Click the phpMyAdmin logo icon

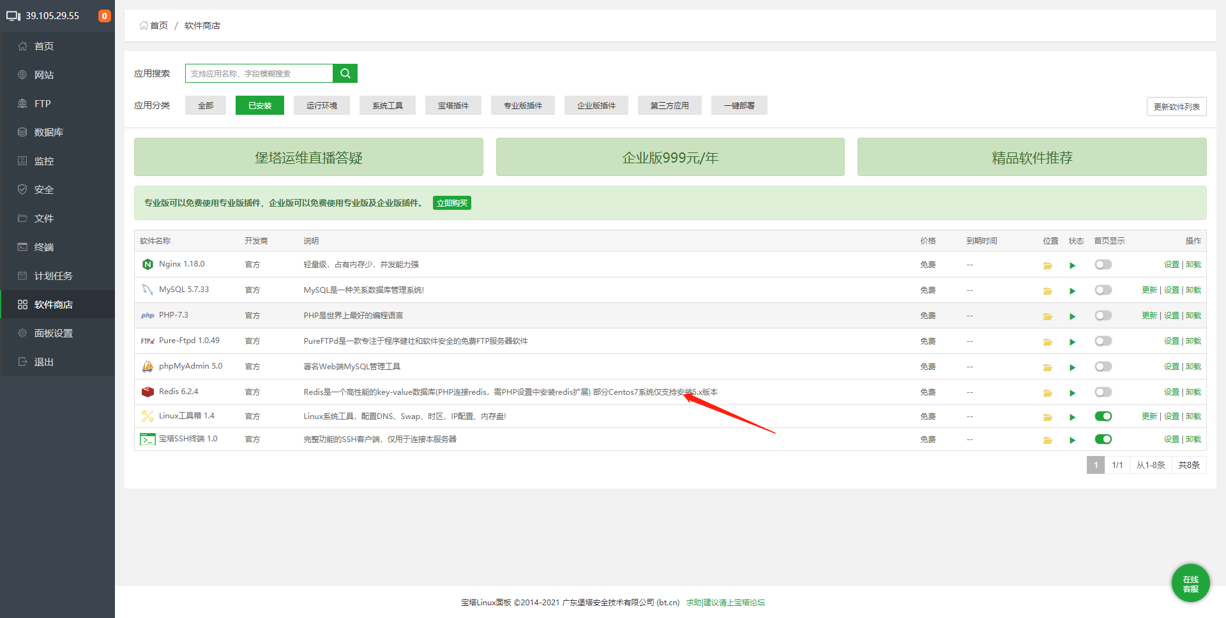coord(148,366)
